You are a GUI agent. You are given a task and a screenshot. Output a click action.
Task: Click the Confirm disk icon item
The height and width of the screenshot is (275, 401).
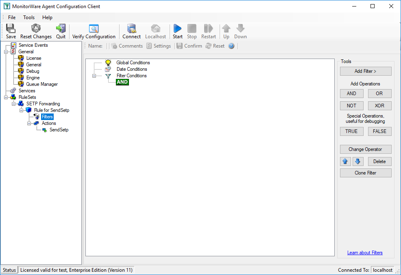[189, 46]
